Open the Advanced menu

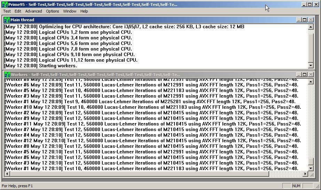point(33,11)
